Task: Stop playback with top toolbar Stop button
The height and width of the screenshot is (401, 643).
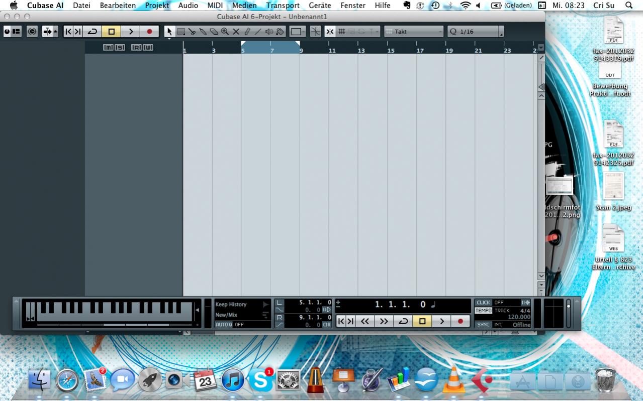Action: coord(111,32)
